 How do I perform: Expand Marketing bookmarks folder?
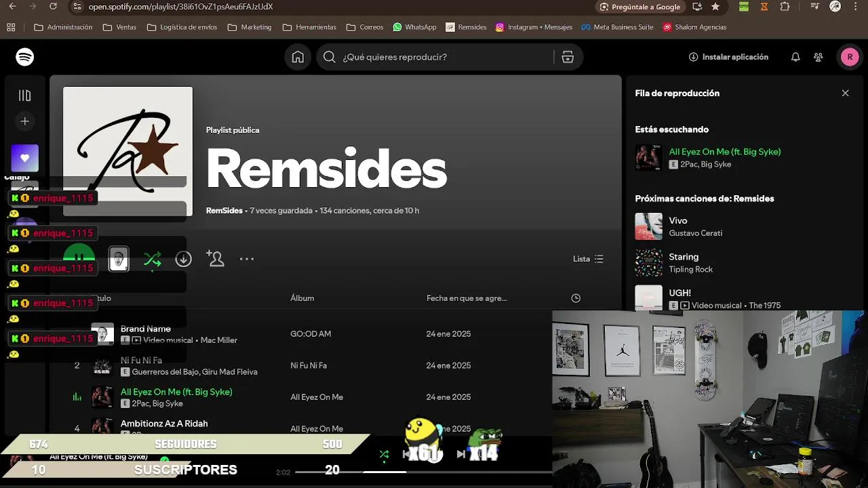250,27
